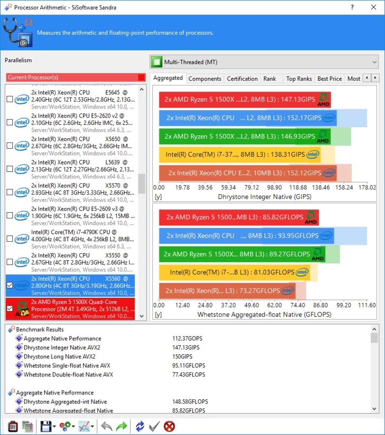Click the tab strip left scroll arrow
Screen dimensions: 385x435
pyautogui.click(x=367, y=78)
